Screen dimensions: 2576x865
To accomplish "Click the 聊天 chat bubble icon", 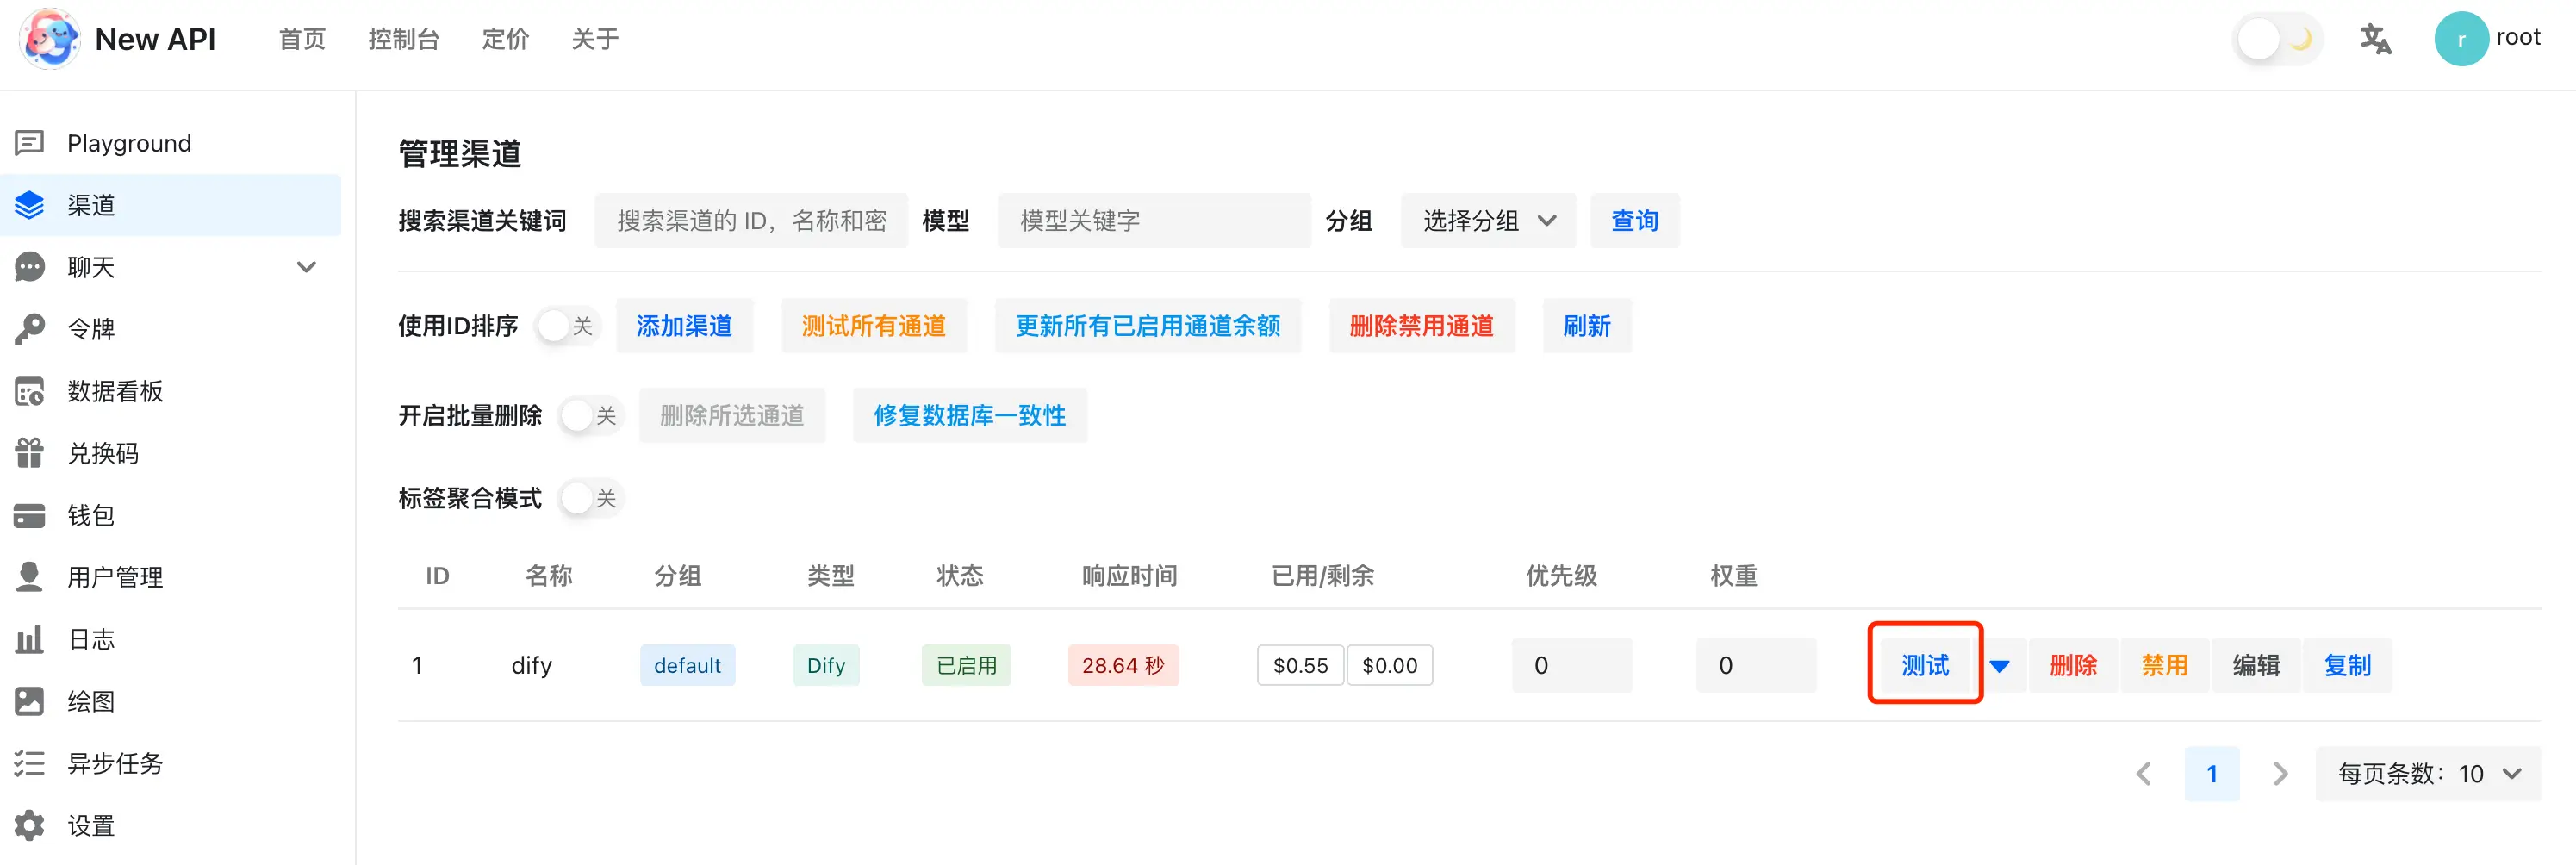I will (x=30, y=267).
